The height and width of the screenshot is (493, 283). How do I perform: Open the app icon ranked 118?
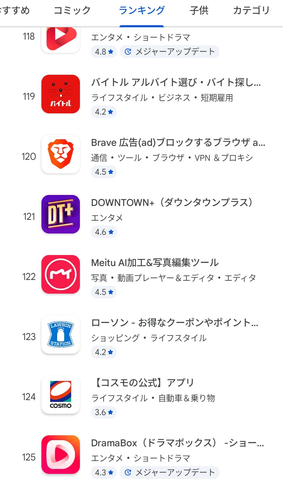click(61, 39)
